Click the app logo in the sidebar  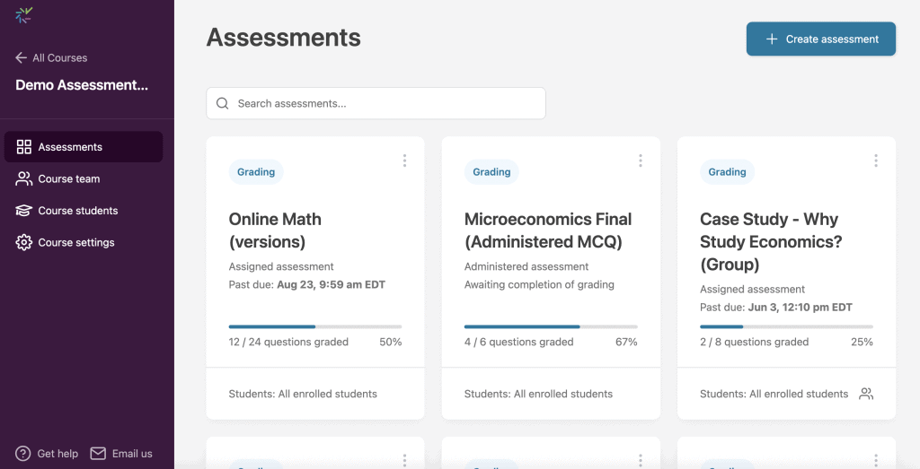point(24,15)
